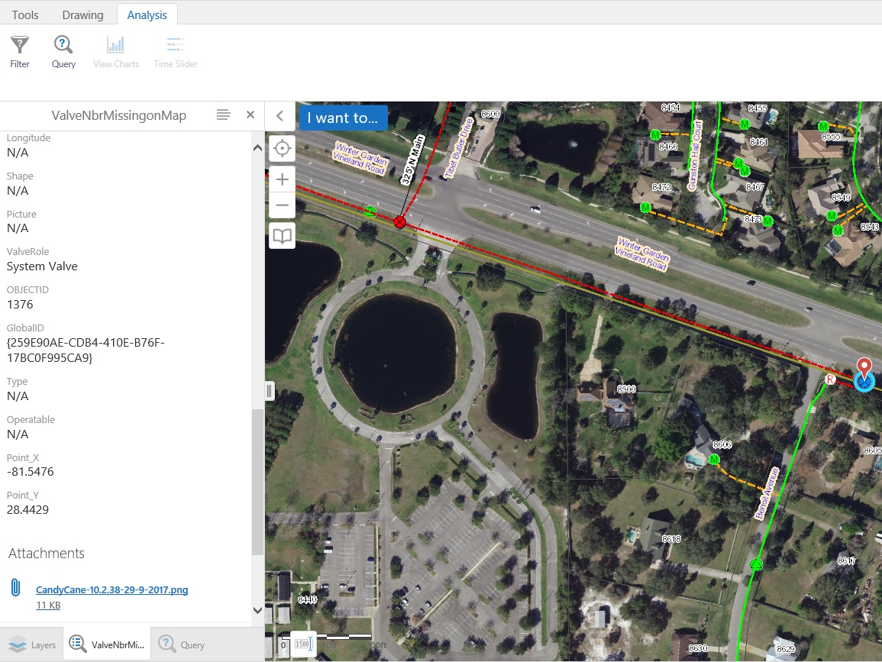Zoom out on the map with minus button
The width and height of the screenshot is (882, 662).
tap(283, 205)
